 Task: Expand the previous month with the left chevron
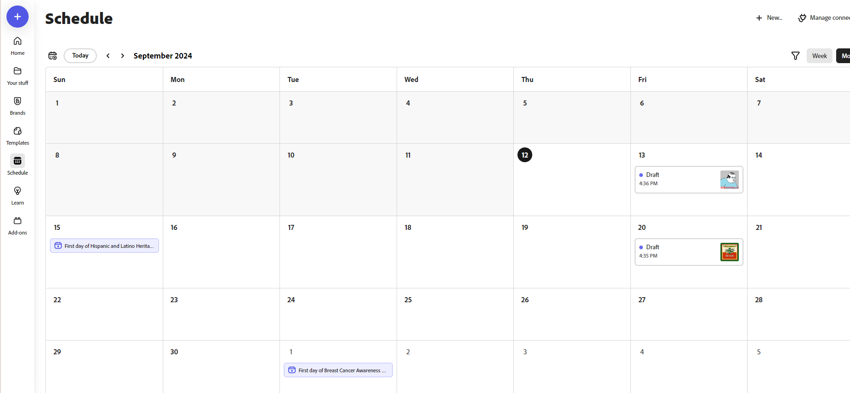[108, 55]
